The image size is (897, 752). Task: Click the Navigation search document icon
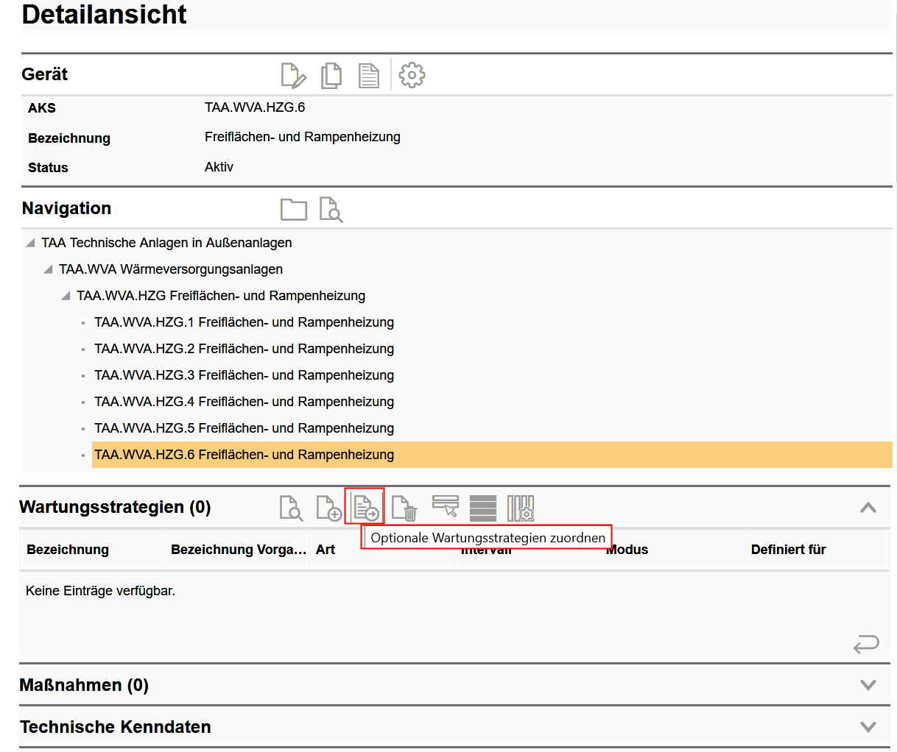pyautogui.click(x=331, y=210)
